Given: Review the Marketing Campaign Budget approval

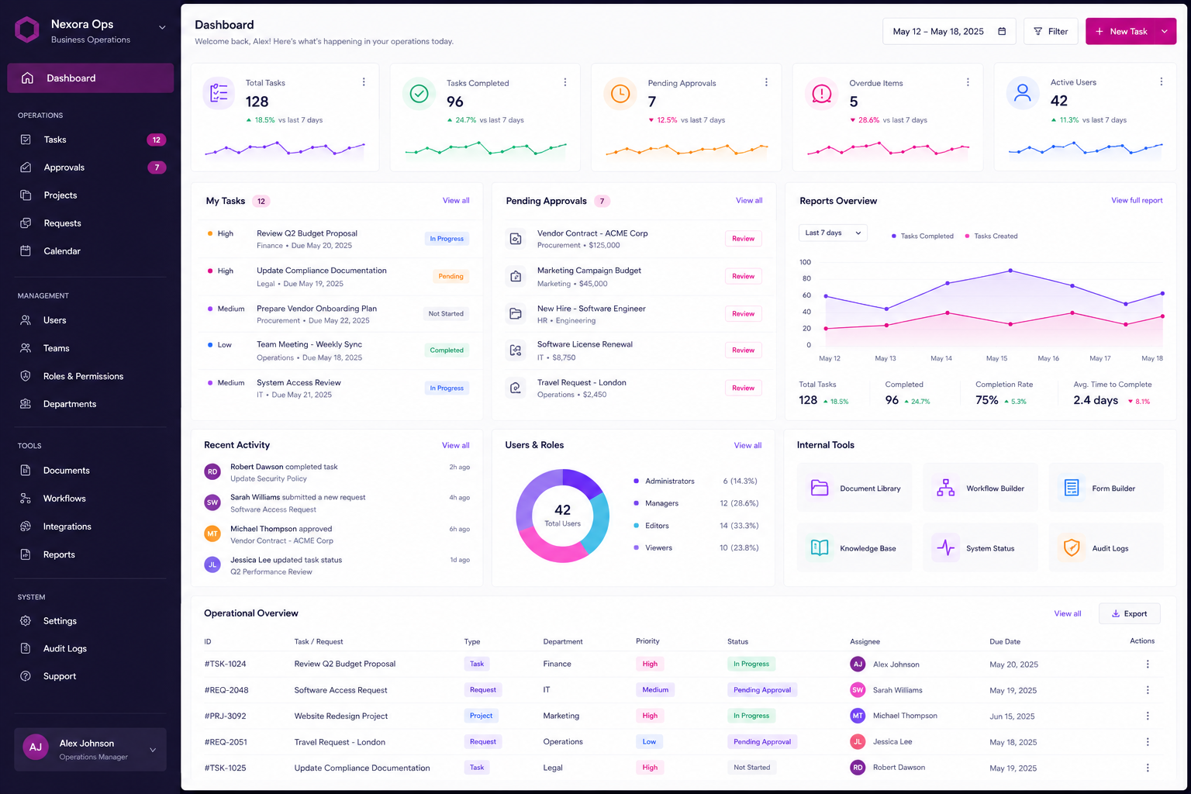Looking at the screenshot, I should [743, 276].
